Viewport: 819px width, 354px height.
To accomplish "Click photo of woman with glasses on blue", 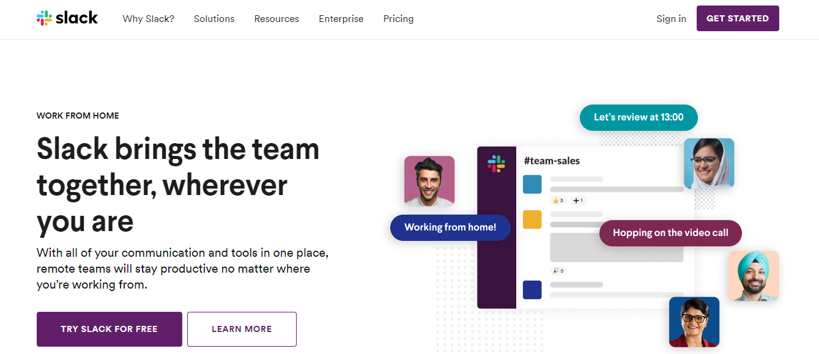I will coord(694,322).
